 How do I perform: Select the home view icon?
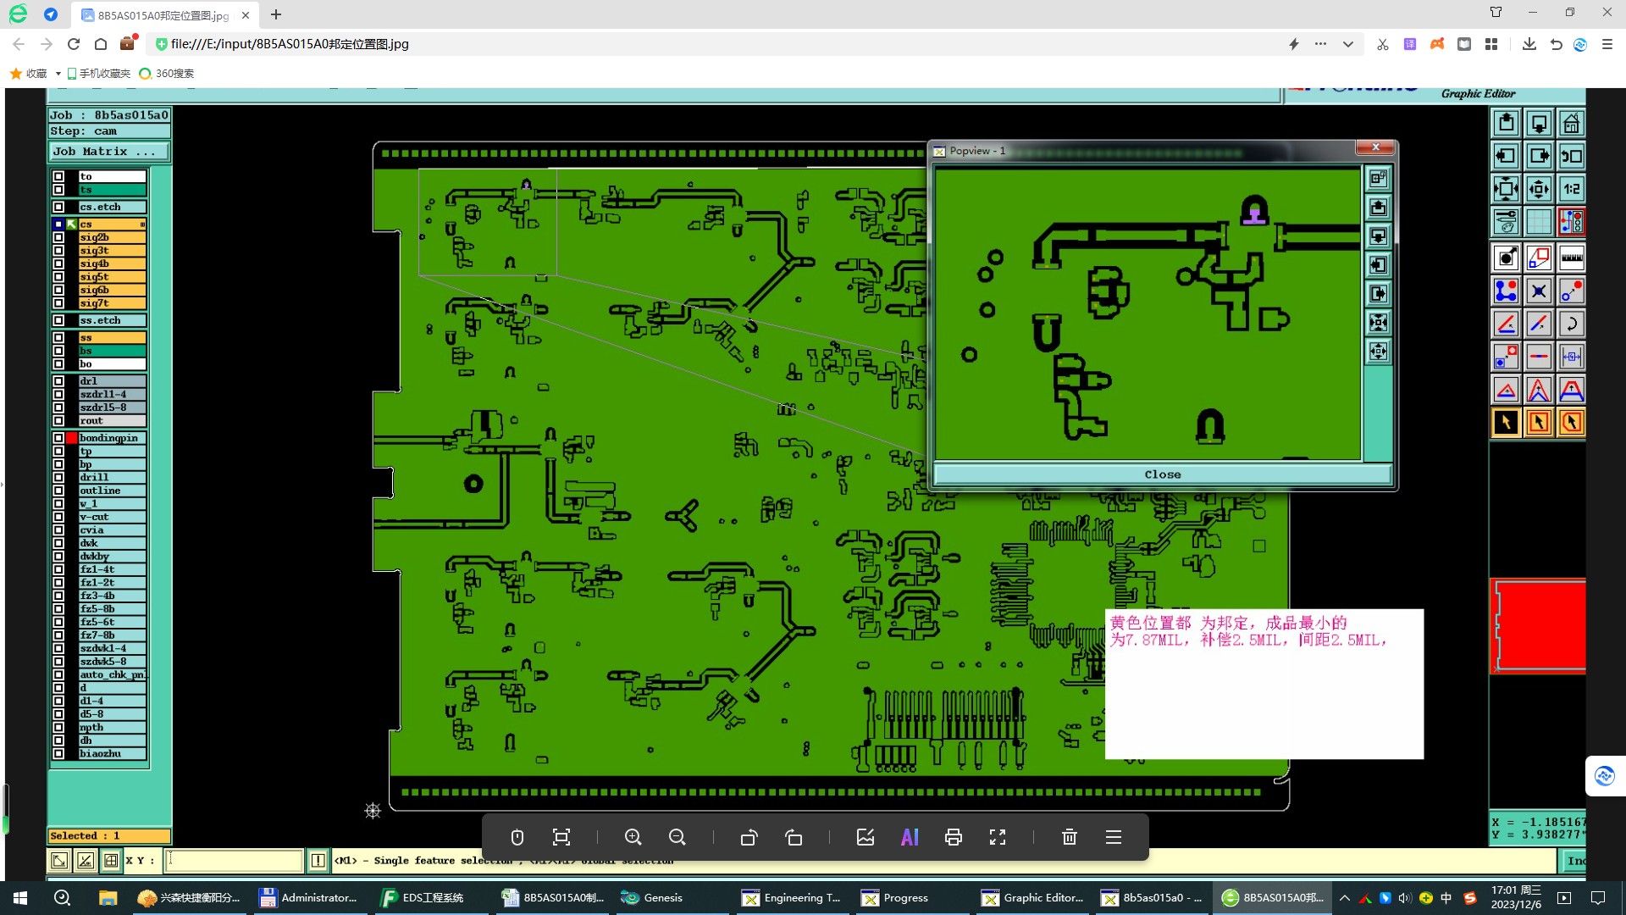[1572, 124]
